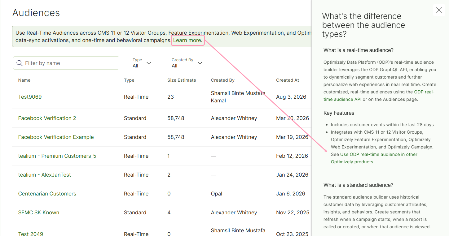
Task: Sort table by Size Estimate header
Action: [182, 80]
